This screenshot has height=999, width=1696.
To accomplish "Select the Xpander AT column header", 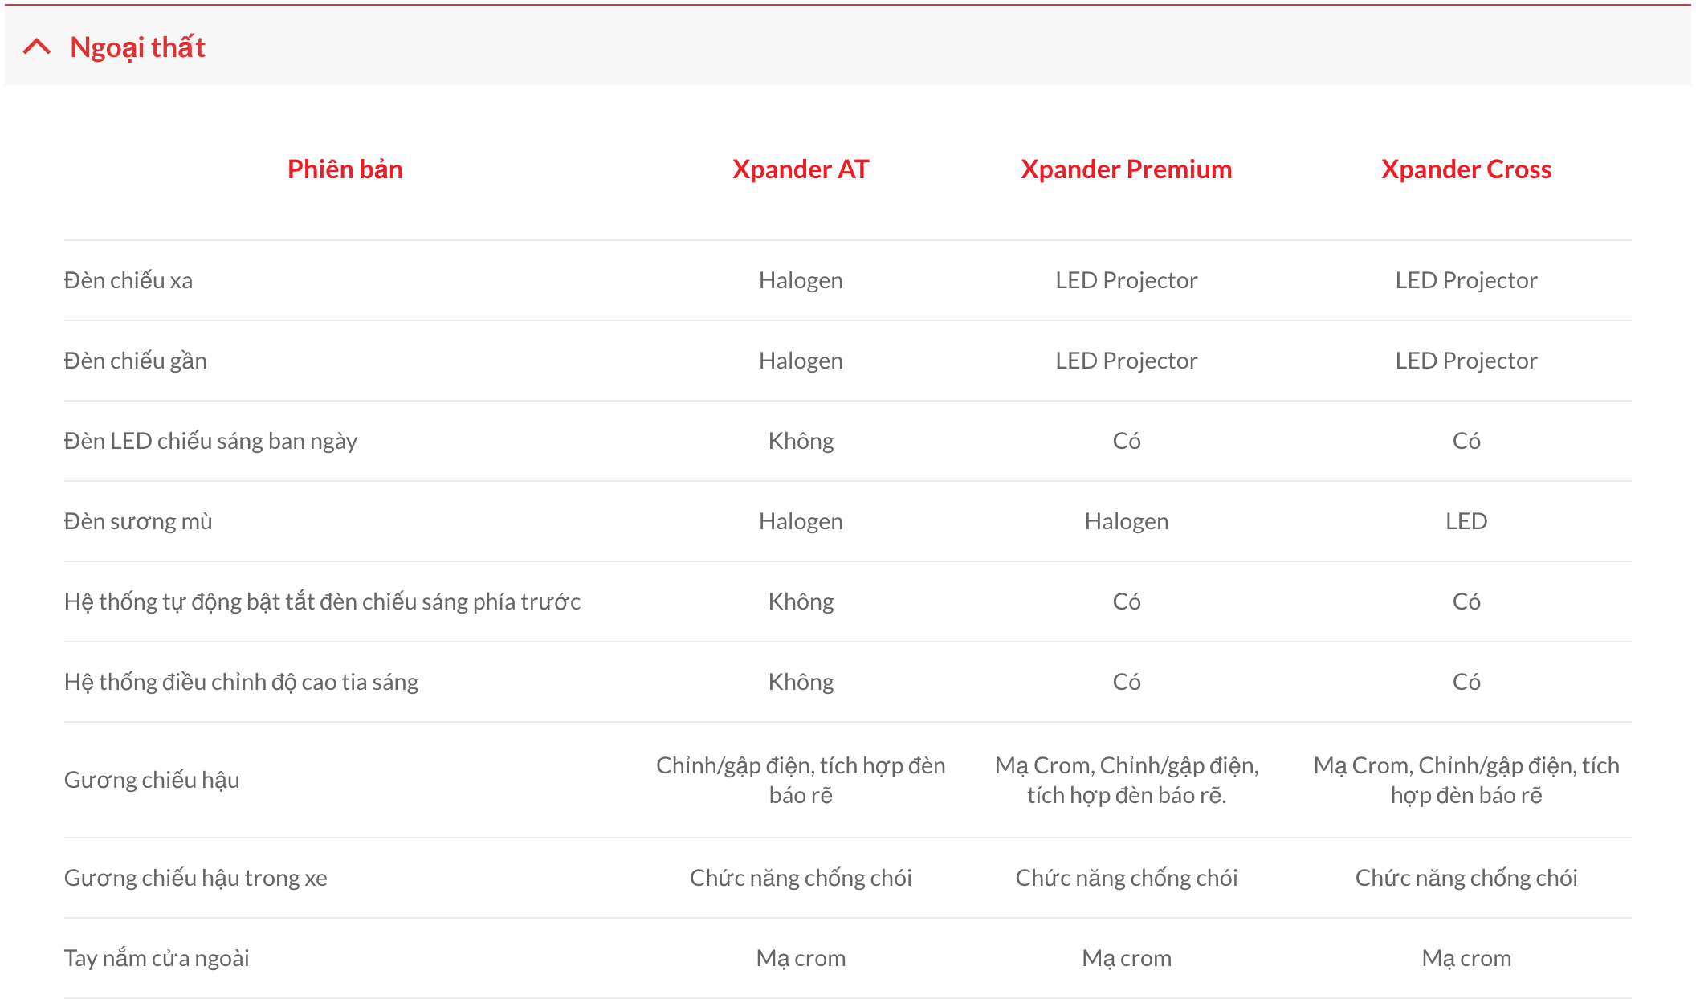I will (x=801, y=169).
